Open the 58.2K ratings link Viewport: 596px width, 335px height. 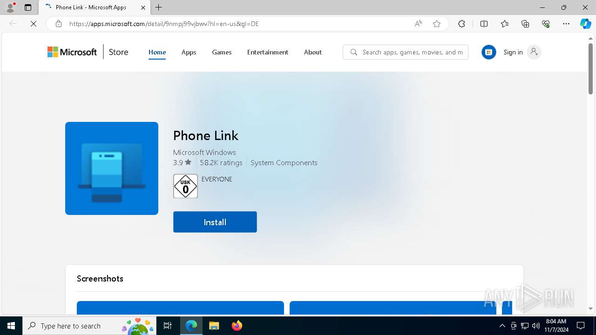(221, 162)
